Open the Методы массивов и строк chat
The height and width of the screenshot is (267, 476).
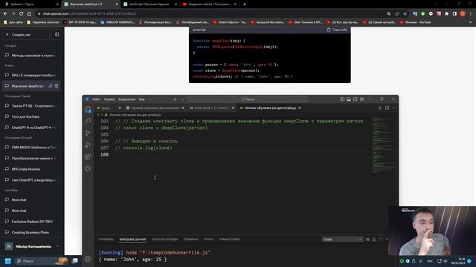pyautogui.click(x=31, y=56)
